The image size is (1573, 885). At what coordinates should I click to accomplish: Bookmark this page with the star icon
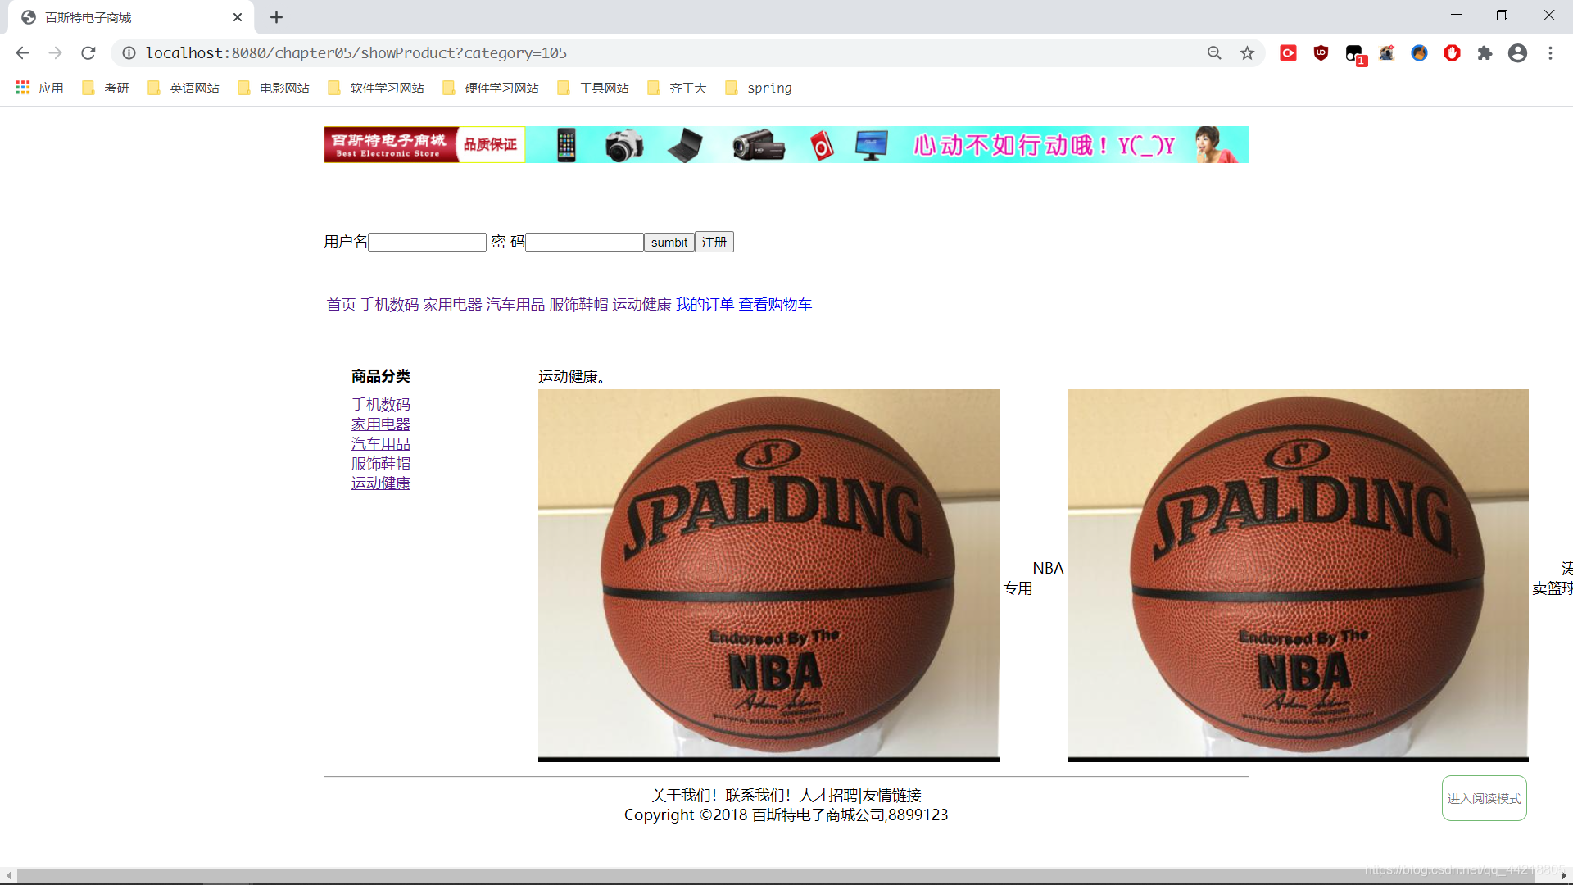point(1247,53)
